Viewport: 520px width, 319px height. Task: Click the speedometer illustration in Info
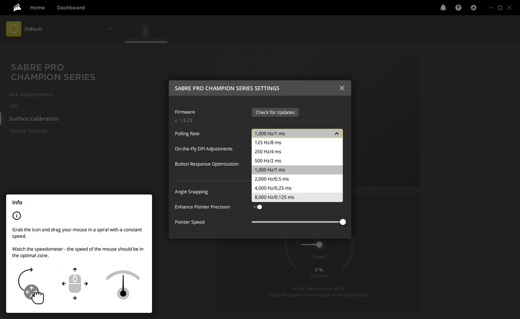pos(123,285)
